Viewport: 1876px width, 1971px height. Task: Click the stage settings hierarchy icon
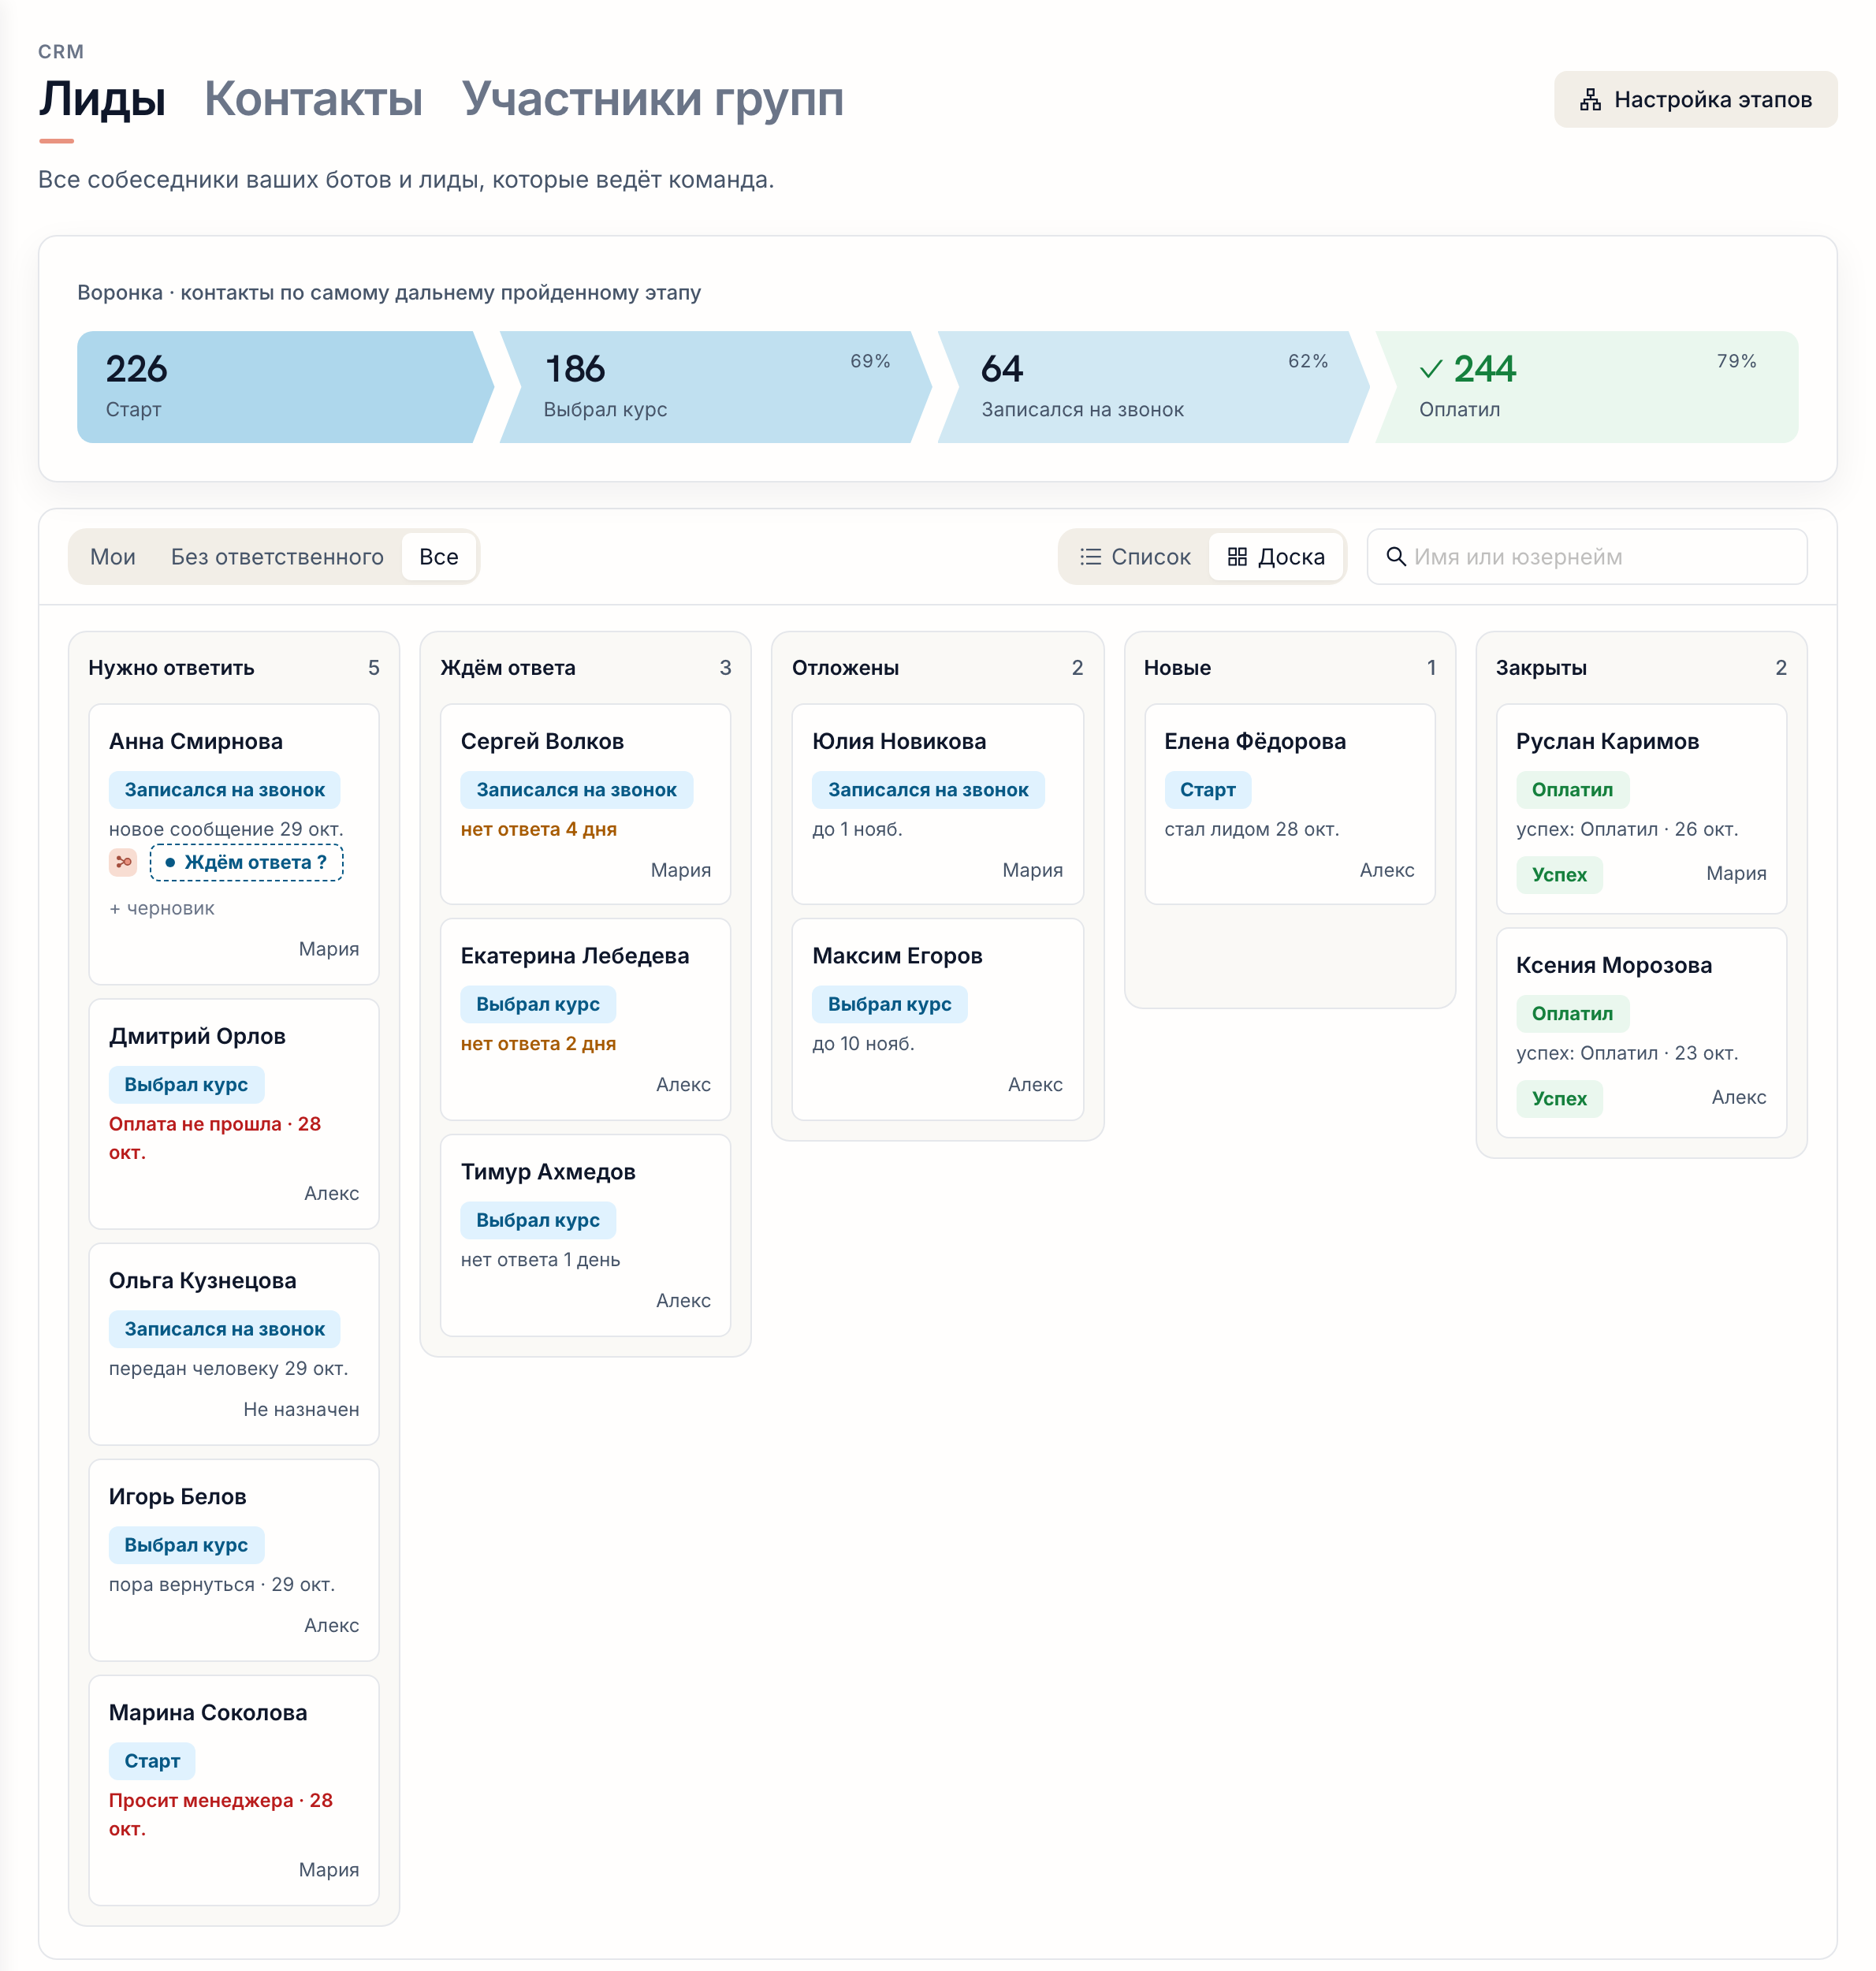pyautogui.click(x=1590, y=99)
